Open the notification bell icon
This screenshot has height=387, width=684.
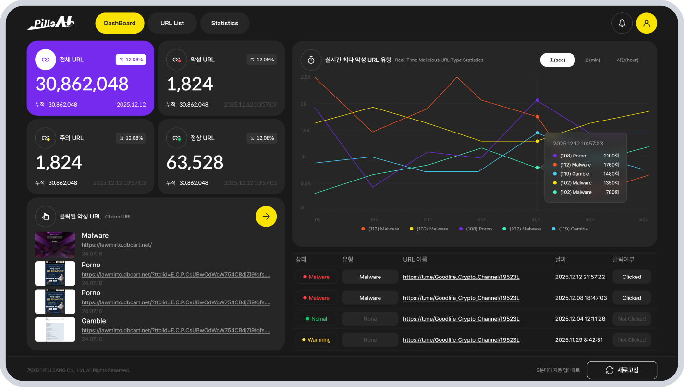tap(622, 23)
